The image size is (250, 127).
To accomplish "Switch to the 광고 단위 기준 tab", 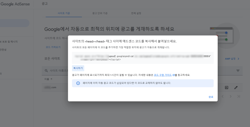I will click(100, 13).
